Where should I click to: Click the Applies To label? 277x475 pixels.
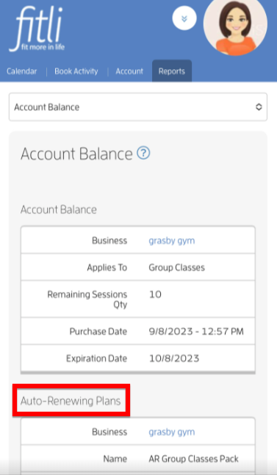point(107,268)
